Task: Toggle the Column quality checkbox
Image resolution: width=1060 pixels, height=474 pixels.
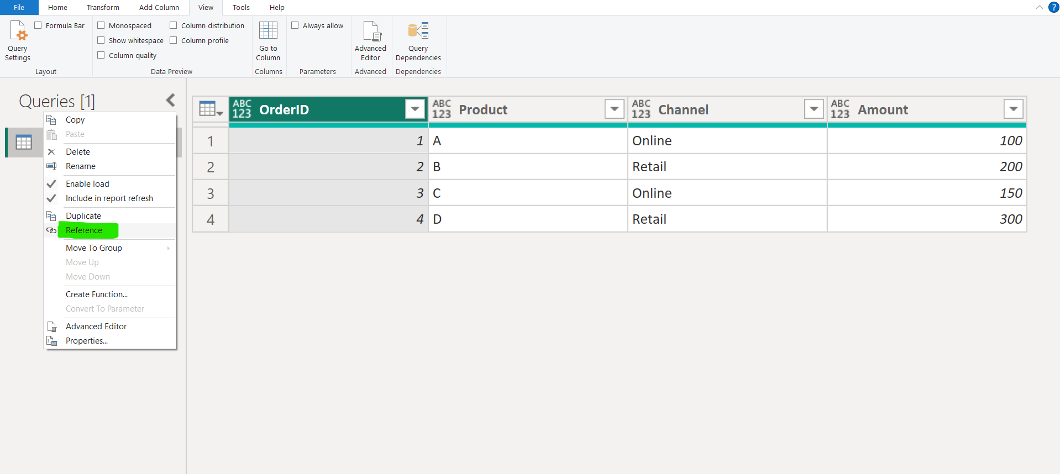Action: pos(101,55)
